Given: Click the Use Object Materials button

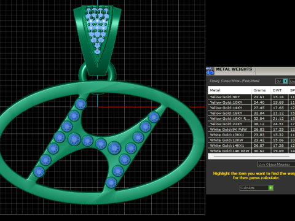Looking at the screenshot, I should click(276, 165).
